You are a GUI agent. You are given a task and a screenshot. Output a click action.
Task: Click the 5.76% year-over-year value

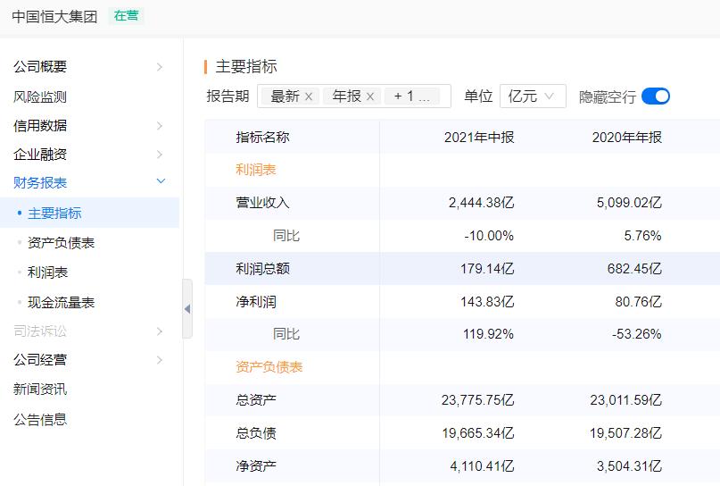pyautogui.click(x=643, y=236)
